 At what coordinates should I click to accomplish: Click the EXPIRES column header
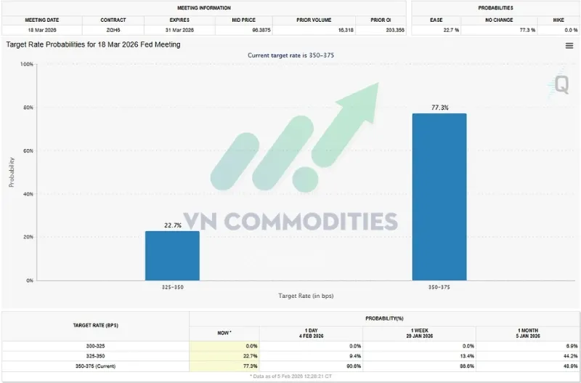tap(179, 20)
